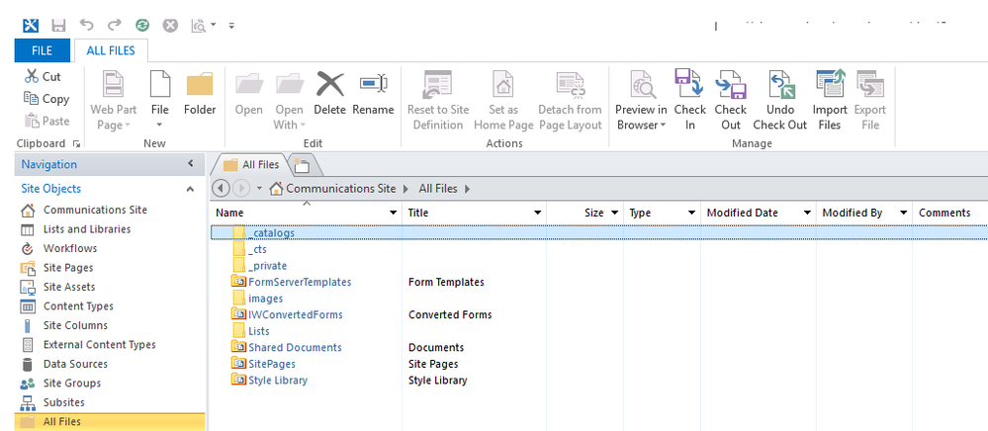Click the Save icon in quick access toolbar

58,25
